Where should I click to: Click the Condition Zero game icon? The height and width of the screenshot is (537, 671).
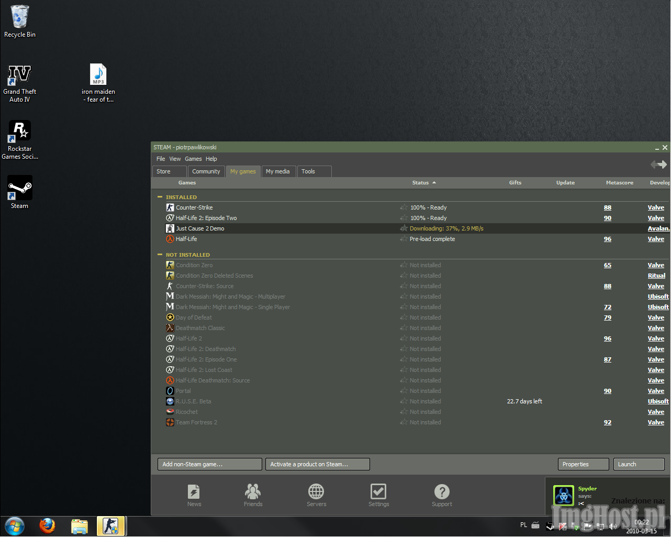point(170,265)
